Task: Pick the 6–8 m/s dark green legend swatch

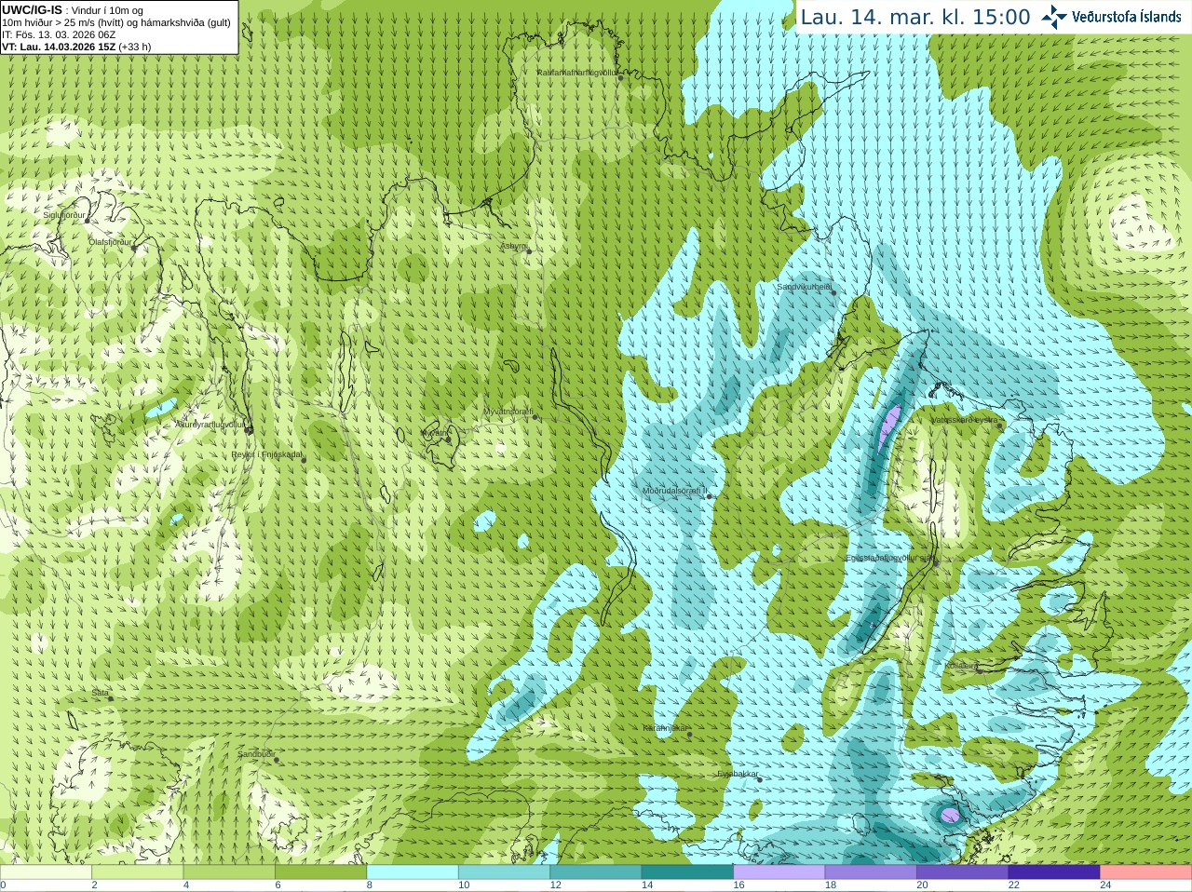Action: [x=321, y=872]
